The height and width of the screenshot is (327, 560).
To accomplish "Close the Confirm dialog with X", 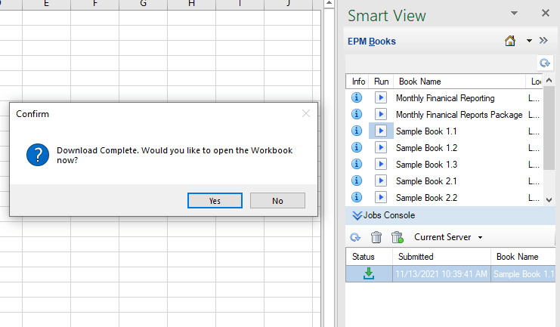I will (x=306, y=113).
